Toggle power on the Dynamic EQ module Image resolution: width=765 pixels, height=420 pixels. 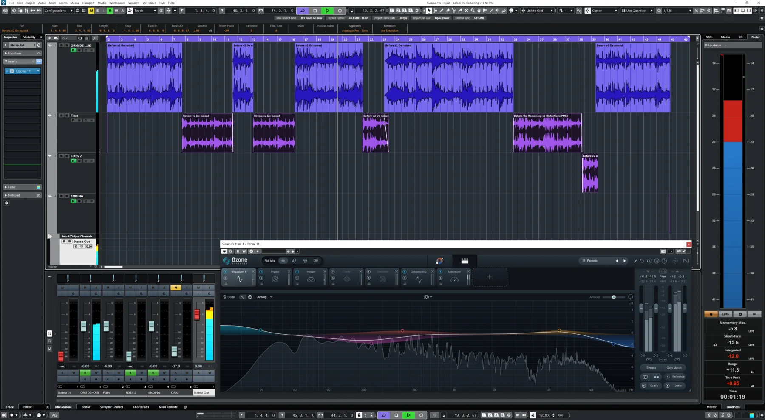coord(405,272)
